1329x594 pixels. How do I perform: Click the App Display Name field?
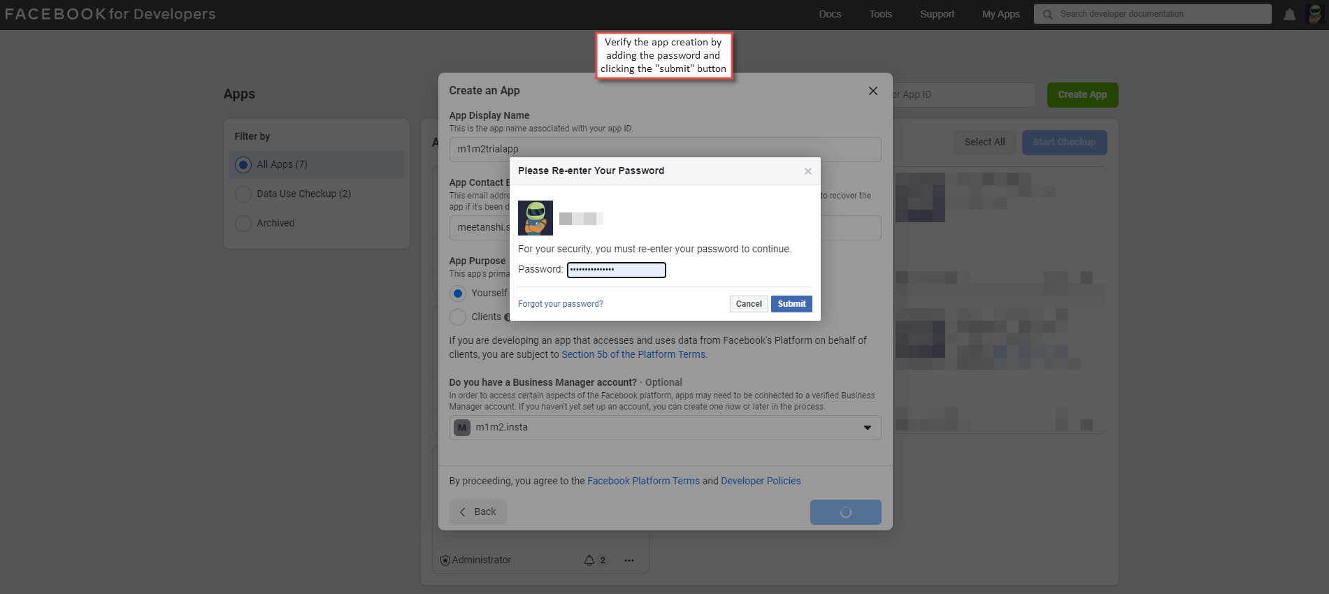tap(665, 150)
